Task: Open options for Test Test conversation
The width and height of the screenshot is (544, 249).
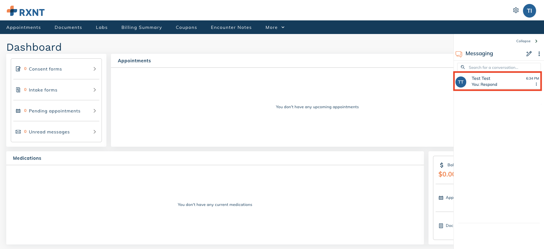Action: [x=536, y=84]
